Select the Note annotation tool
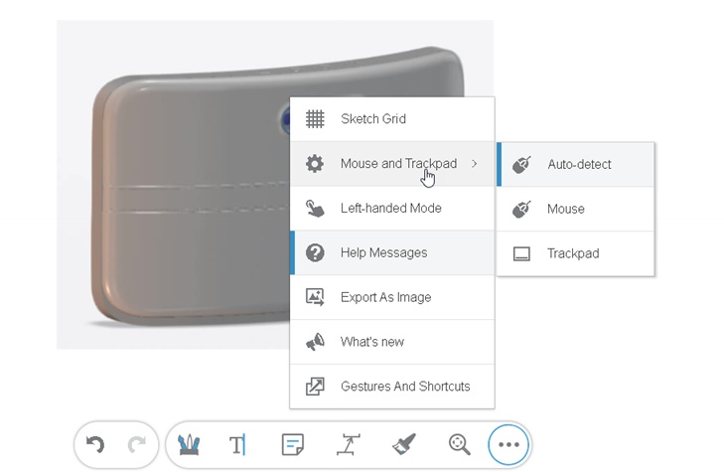Viewport: 724px width, 472px height. point(293,445)
